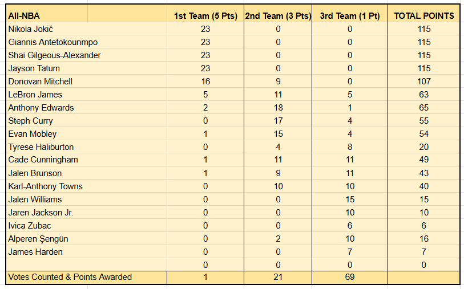Select the TOTAL POINTS header cell
The height and width of the screenshot is (289, 464).
click(423, 15)
